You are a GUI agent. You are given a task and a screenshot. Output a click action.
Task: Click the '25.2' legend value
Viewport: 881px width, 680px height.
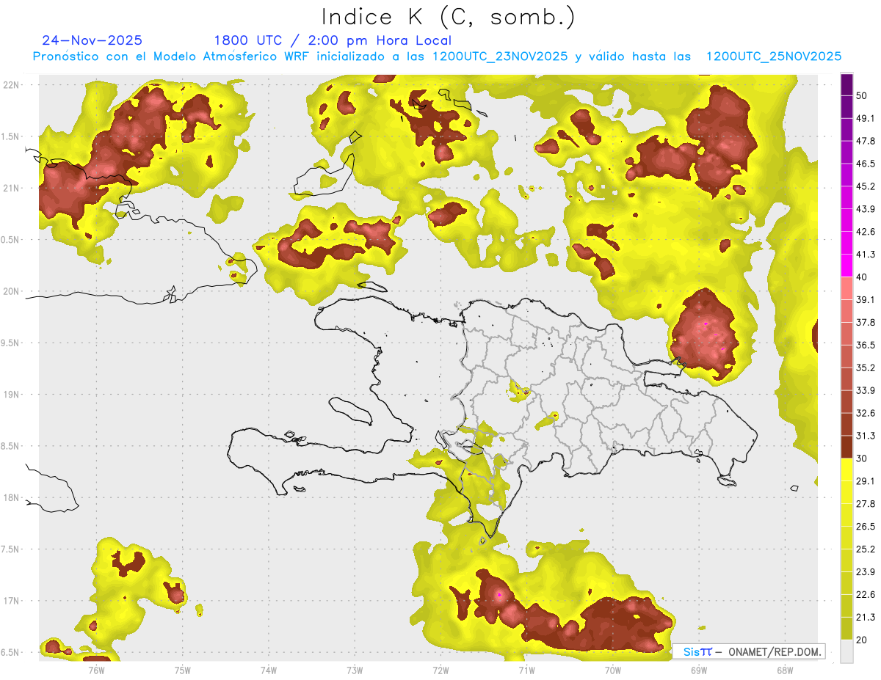pyautogui.click(x=866, y=549)
